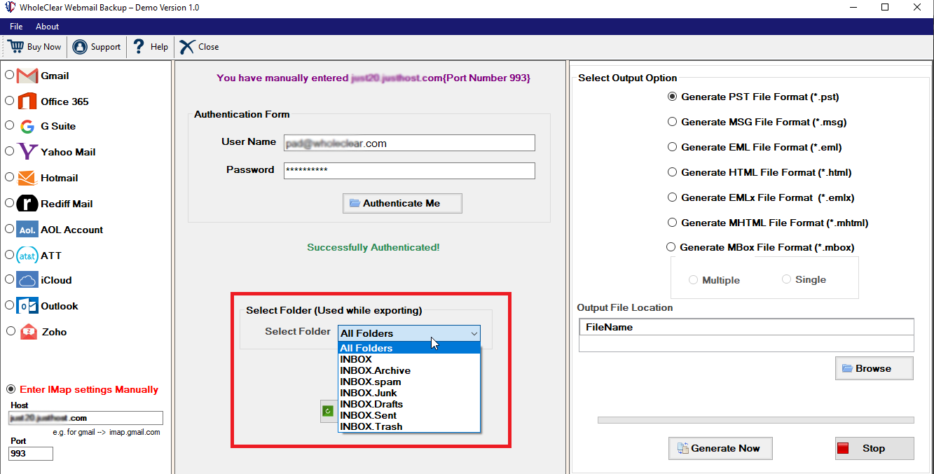
Task: Click the User Name input field
Action: tap(409, 143)
